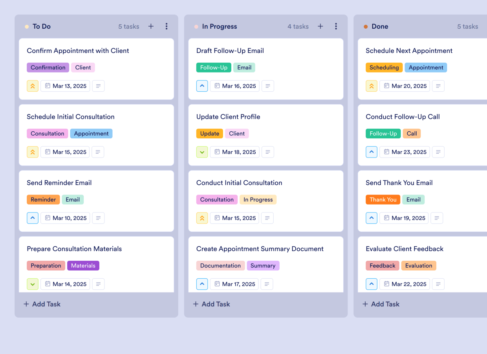The width and height of the screenshot is (487, 354).
Task: Toggle low priority on Update Client Profile
Action: (202, 152)
